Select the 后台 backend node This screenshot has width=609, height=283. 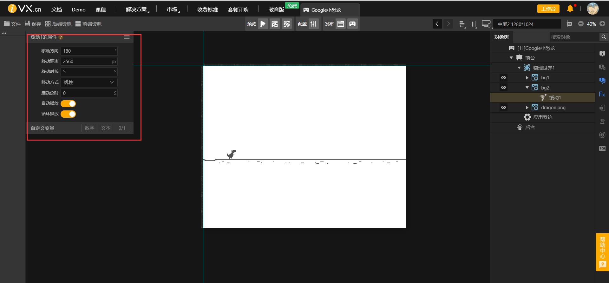coord(526,127)
